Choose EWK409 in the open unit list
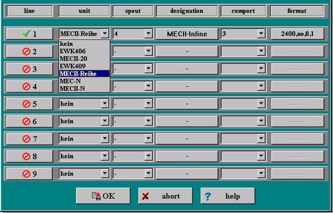The width and height of the screenshot is (333, 213). tap(84, 66)
